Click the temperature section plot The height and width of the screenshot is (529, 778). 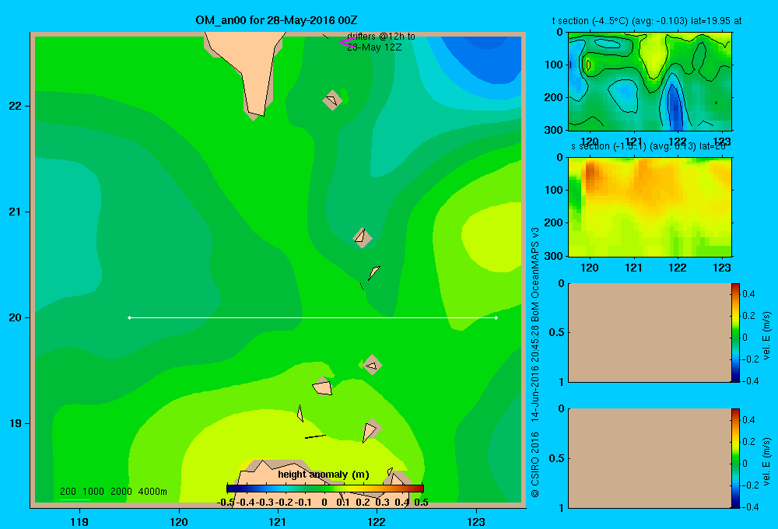(x=650, y=82)
